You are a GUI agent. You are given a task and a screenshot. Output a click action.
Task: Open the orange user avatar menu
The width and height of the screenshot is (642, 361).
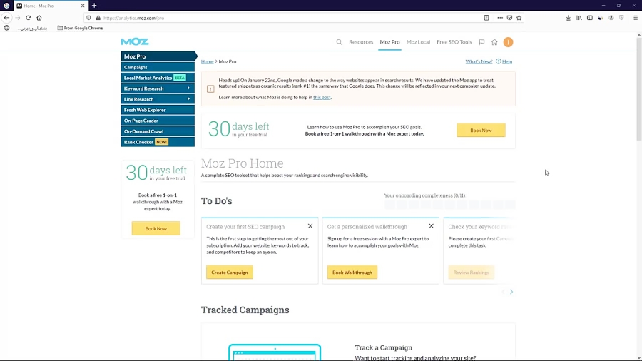[508, 42]
